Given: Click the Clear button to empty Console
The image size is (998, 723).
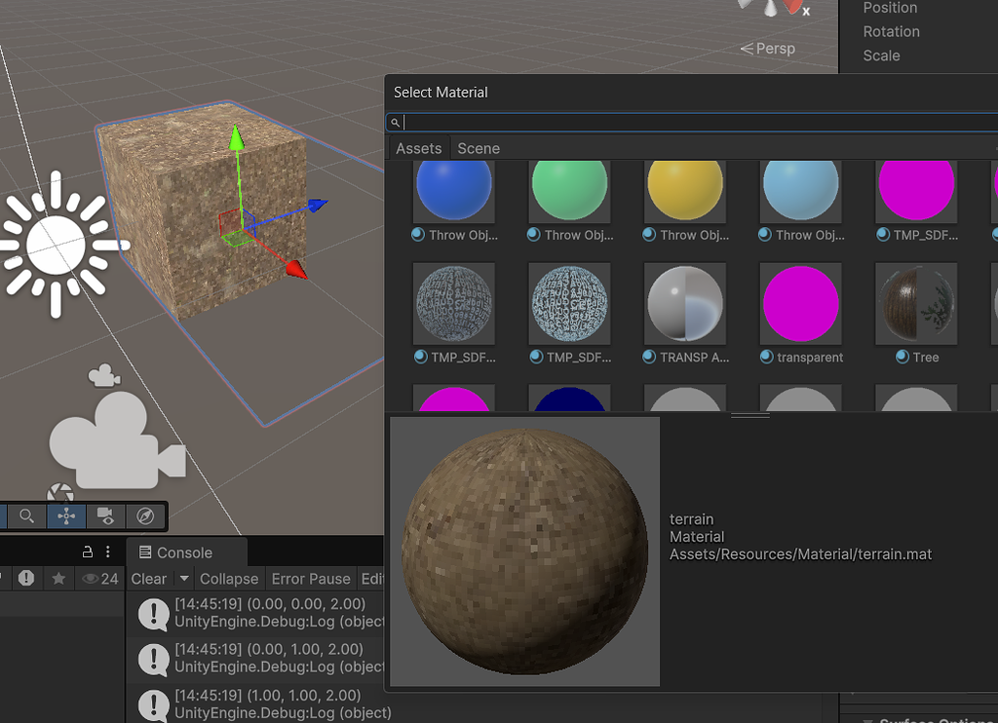Looking at the screenshot, I should [149, 578].
